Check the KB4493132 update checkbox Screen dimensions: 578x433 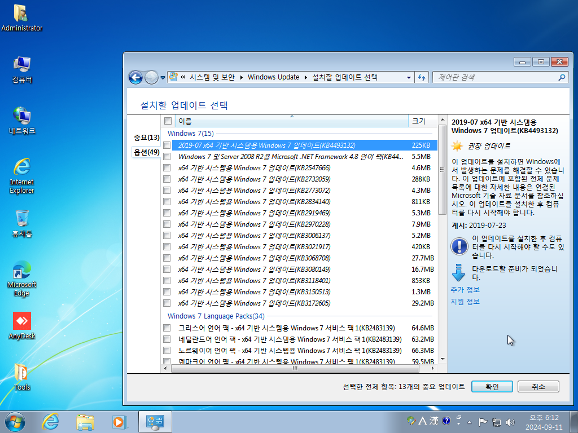(167, 145)
